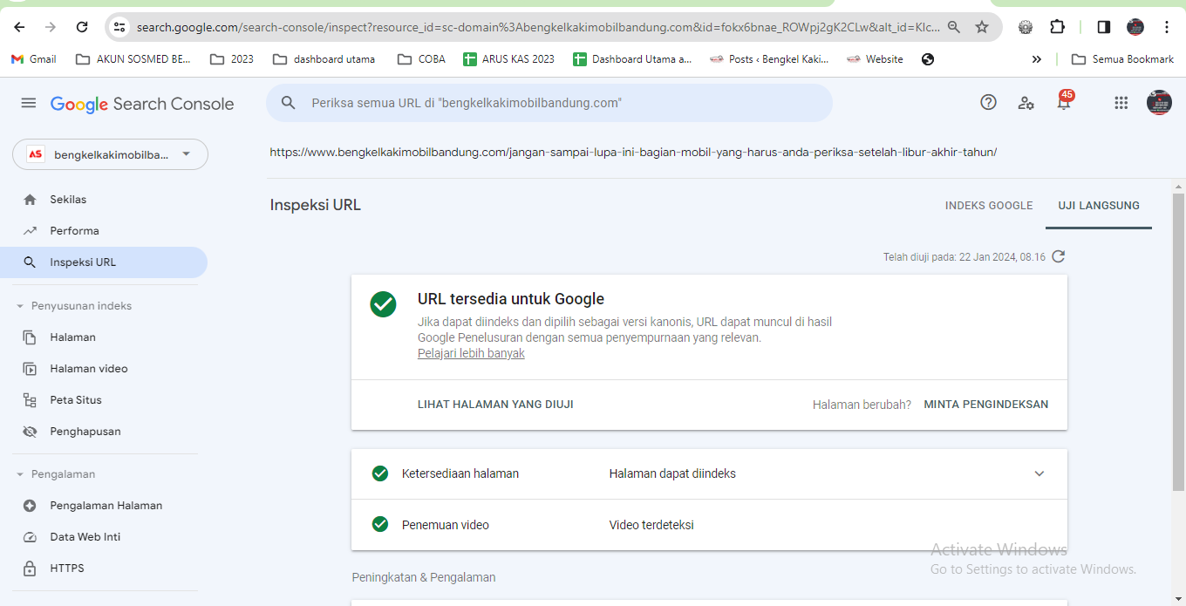This screenshot has height=606, width=1186.
Task: Click LIHAT HALAMAN YANG DIUJI
Action: tap(495, 405)
